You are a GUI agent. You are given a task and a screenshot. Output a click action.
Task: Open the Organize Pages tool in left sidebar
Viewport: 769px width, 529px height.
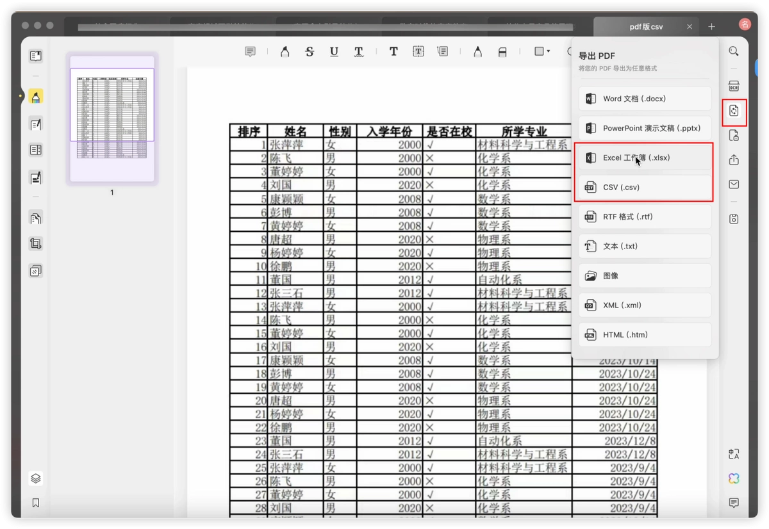tap(36, 218)
